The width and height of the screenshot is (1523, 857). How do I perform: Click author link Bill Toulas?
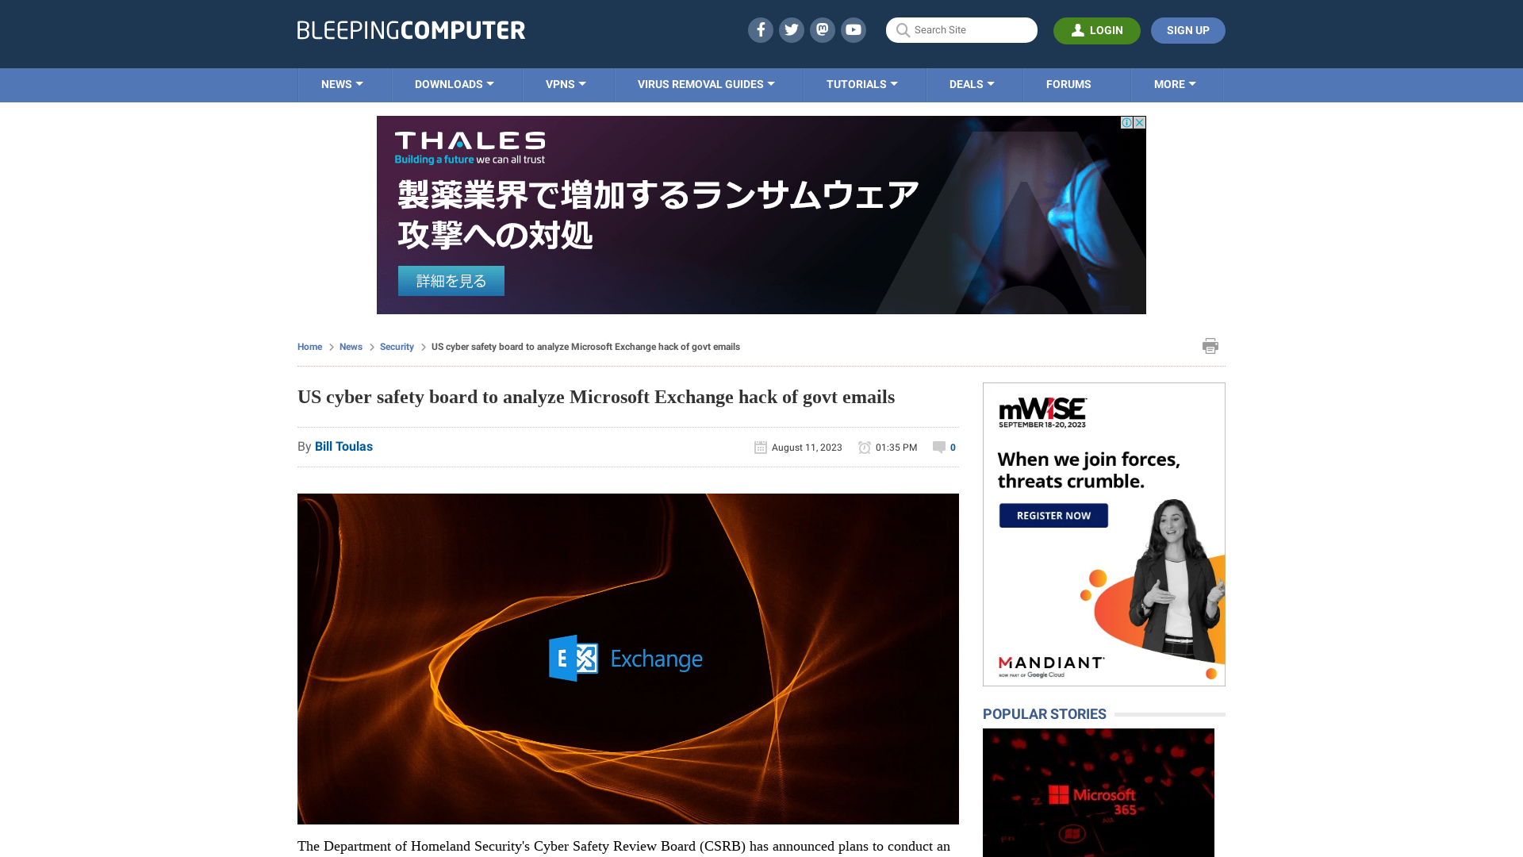coord(343,446)
